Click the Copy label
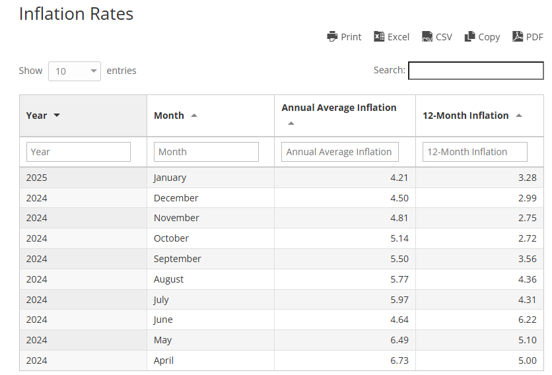The width and height of the screenshot is (552, 375). pos(489,37)
